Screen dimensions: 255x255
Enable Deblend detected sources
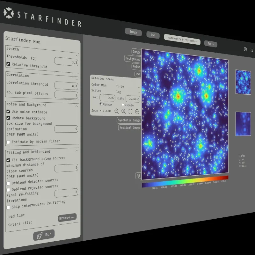point(8,184)
